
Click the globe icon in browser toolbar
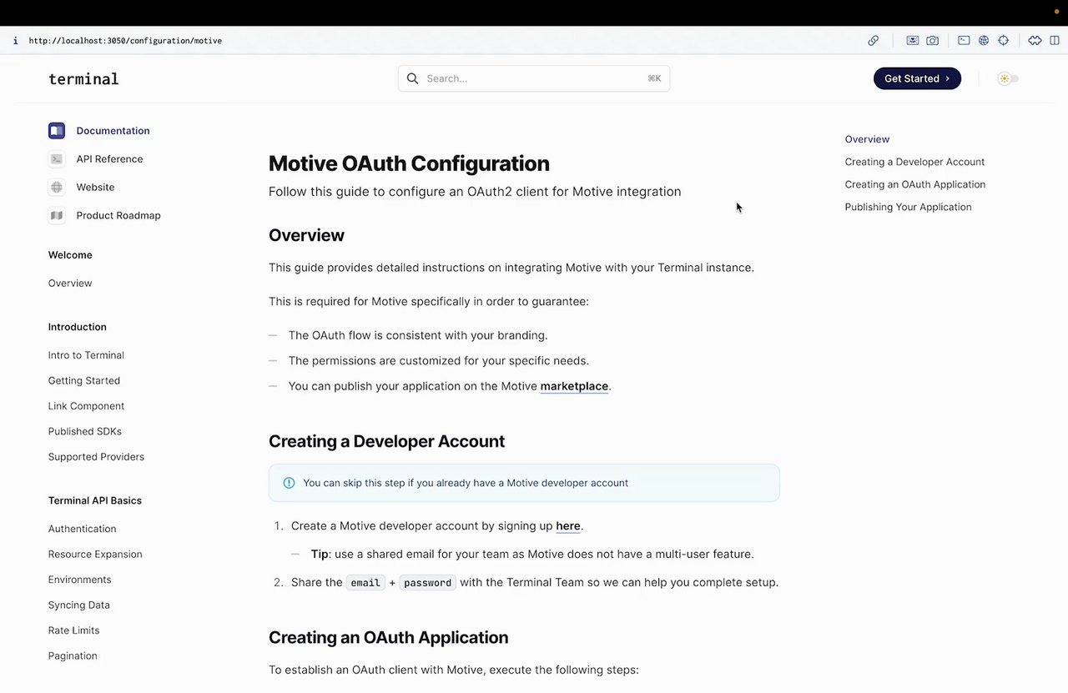(984, 40)
